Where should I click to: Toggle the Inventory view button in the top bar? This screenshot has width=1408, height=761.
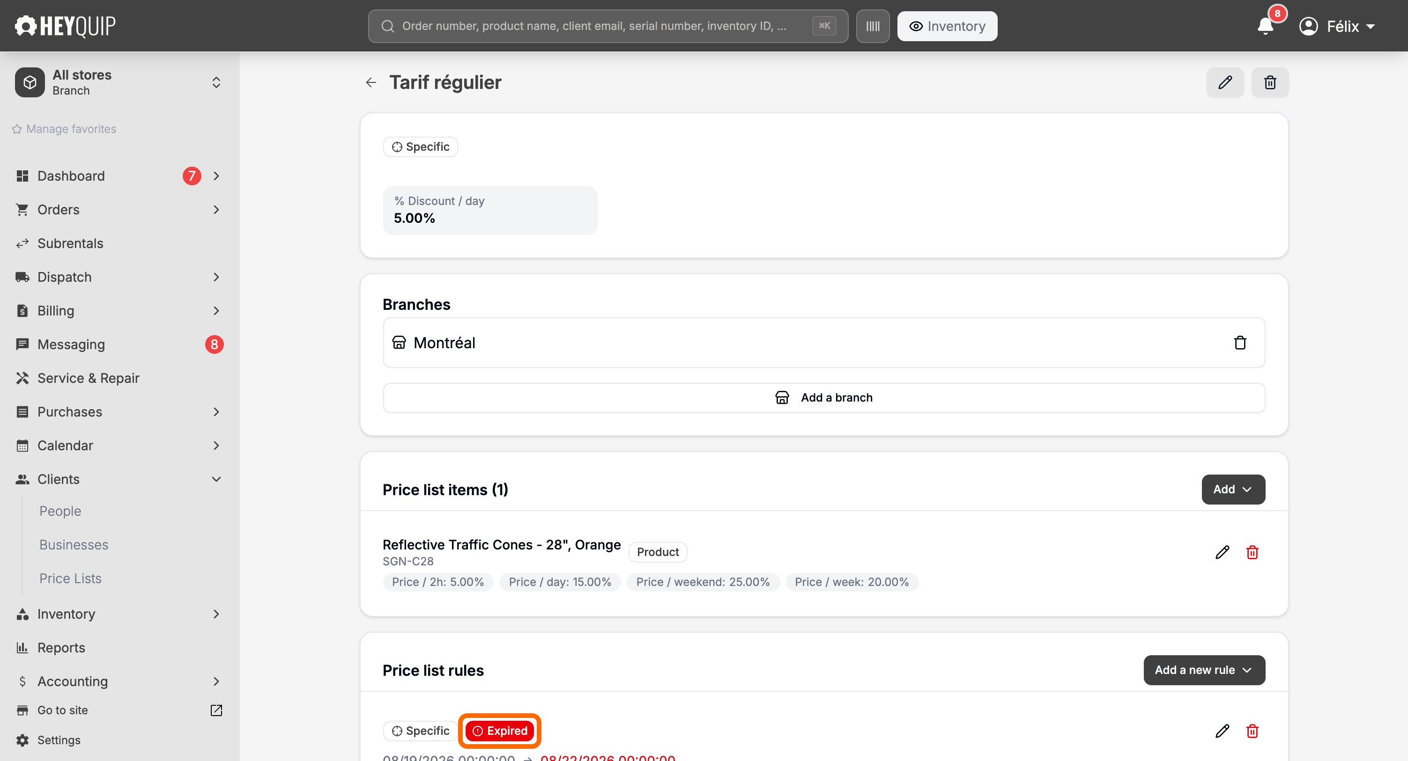pos(947,26)
